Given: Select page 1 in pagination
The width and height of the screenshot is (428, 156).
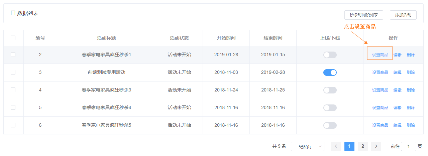Looking at the screenshot, I should pyautogui.click(x=349, y=146).
